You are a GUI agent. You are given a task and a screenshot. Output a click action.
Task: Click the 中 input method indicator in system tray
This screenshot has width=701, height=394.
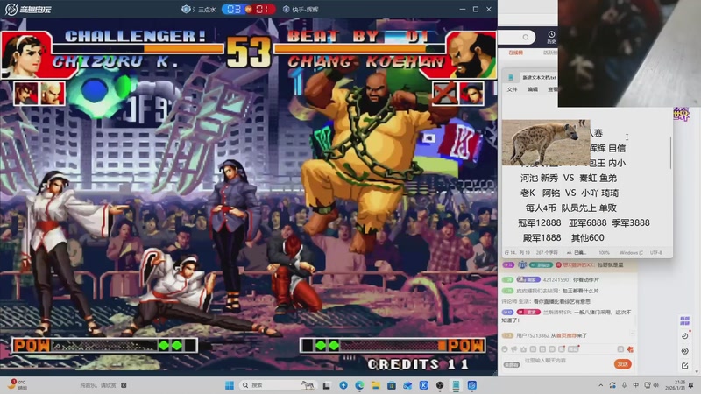pyautogui.click(x=636, y=385)
